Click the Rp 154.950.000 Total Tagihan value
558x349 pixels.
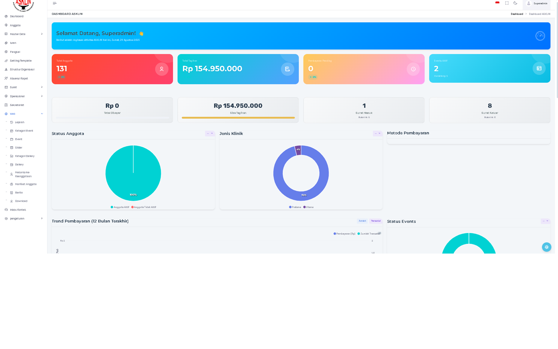click(212, 69)
